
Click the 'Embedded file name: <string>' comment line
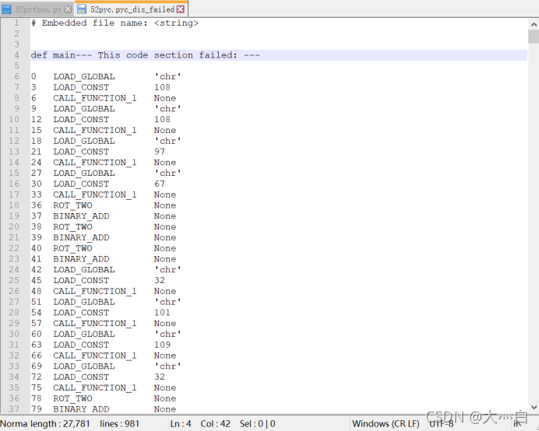coord(114,23)
